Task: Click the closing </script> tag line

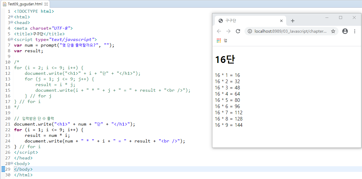Action: click(26, 152)
